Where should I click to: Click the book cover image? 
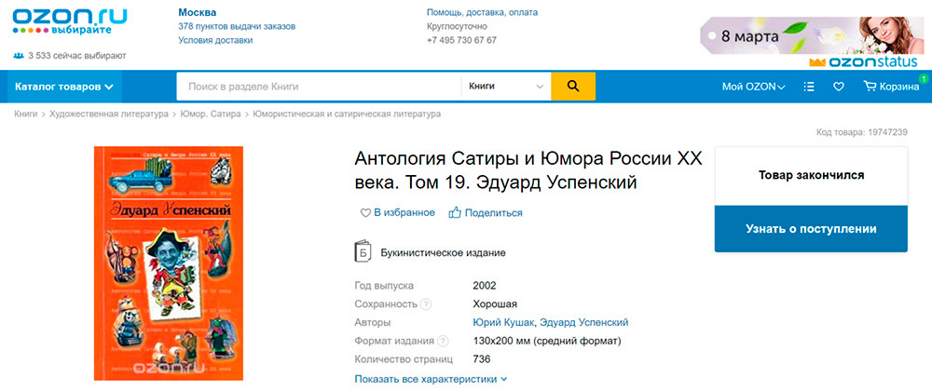(169, 263)
